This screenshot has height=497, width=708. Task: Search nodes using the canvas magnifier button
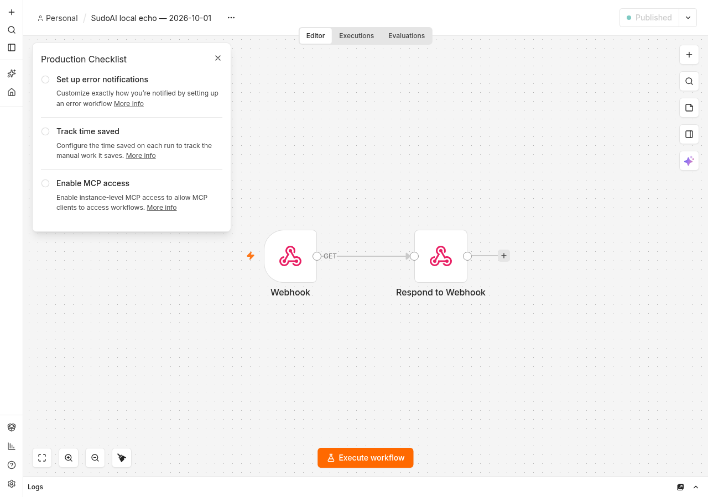[x=689, y=81]
